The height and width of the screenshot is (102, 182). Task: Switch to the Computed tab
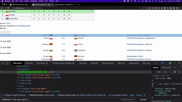pos(166,67)
